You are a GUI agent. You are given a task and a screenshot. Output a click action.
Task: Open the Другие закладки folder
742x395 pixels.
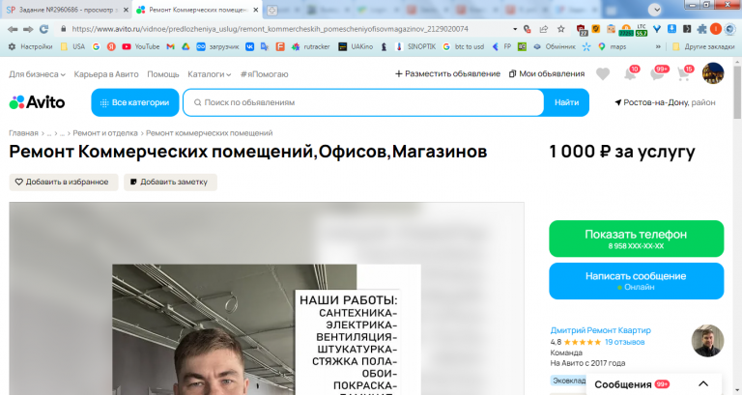(x=703, y=46)
